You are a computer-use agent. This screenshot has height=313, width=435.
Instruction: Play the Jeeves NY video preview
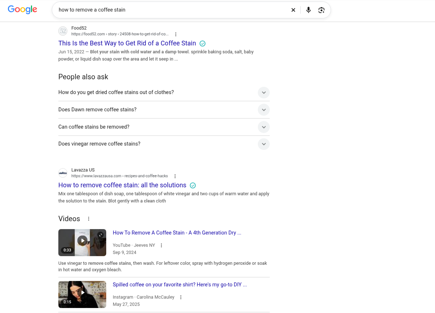coord(82,241)
